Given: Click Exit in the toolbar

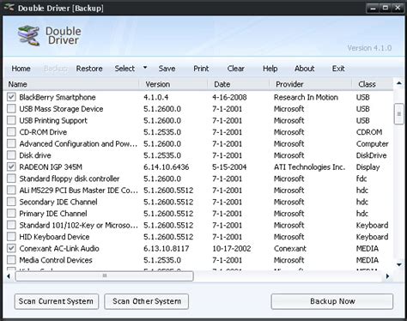Looking at the screenshot, I should pos(338,69).
